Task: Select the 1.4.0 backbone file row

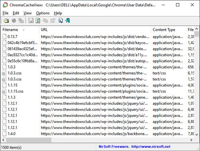Action: pos(98,134)
